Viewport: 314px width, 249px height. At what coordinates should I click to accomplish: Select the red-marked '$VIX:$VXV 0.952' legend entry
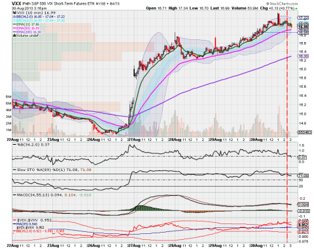32,220
